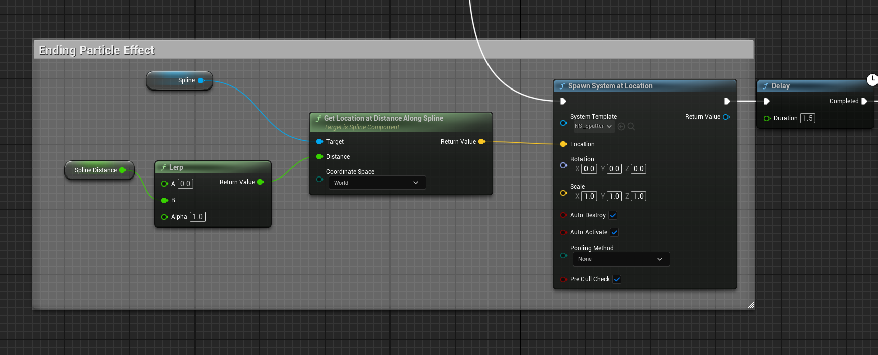The height and width of the screenshot is (355, 878).
Task: Click the Auto Destroy boolean pin
Action: pos(563,215)
